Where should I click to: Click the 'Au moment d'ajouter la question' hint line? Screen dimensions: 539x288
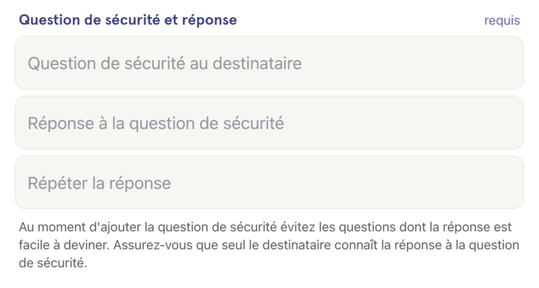(265, 227)
